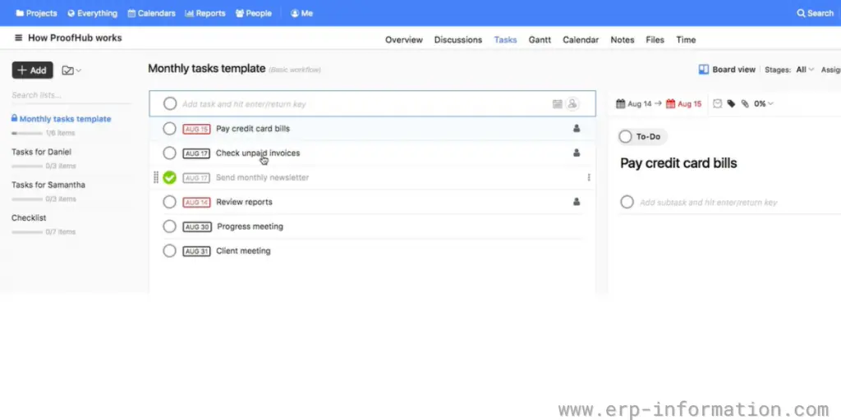Click the calendar icon in the add task field
Image resolution: width=841 pixels, height=420 pixels.
[x=557, y=104]
